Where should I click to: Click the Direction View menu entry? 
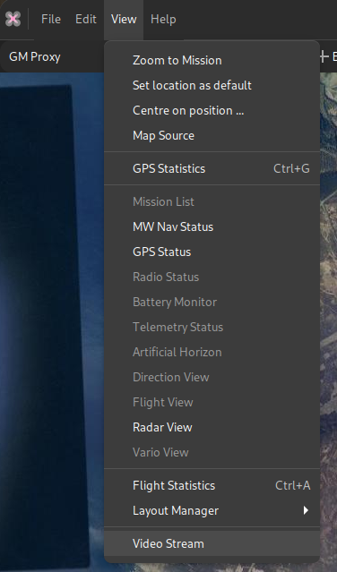[x=212, y=377]
